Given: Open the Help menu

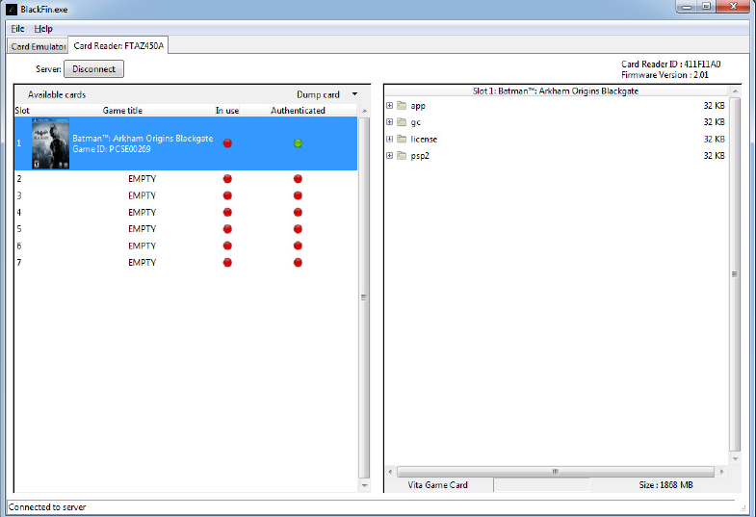Looking at the screenshot, I should pos(43,29).
